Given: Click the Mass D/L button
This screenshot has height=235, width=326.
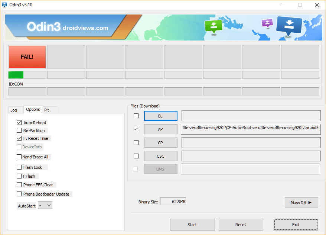Looking at the screenshot, I should coord(301,203).
